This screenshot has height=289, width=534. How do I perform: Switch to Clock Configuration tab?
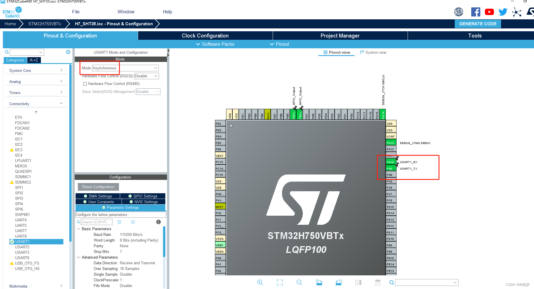(205, 36)
